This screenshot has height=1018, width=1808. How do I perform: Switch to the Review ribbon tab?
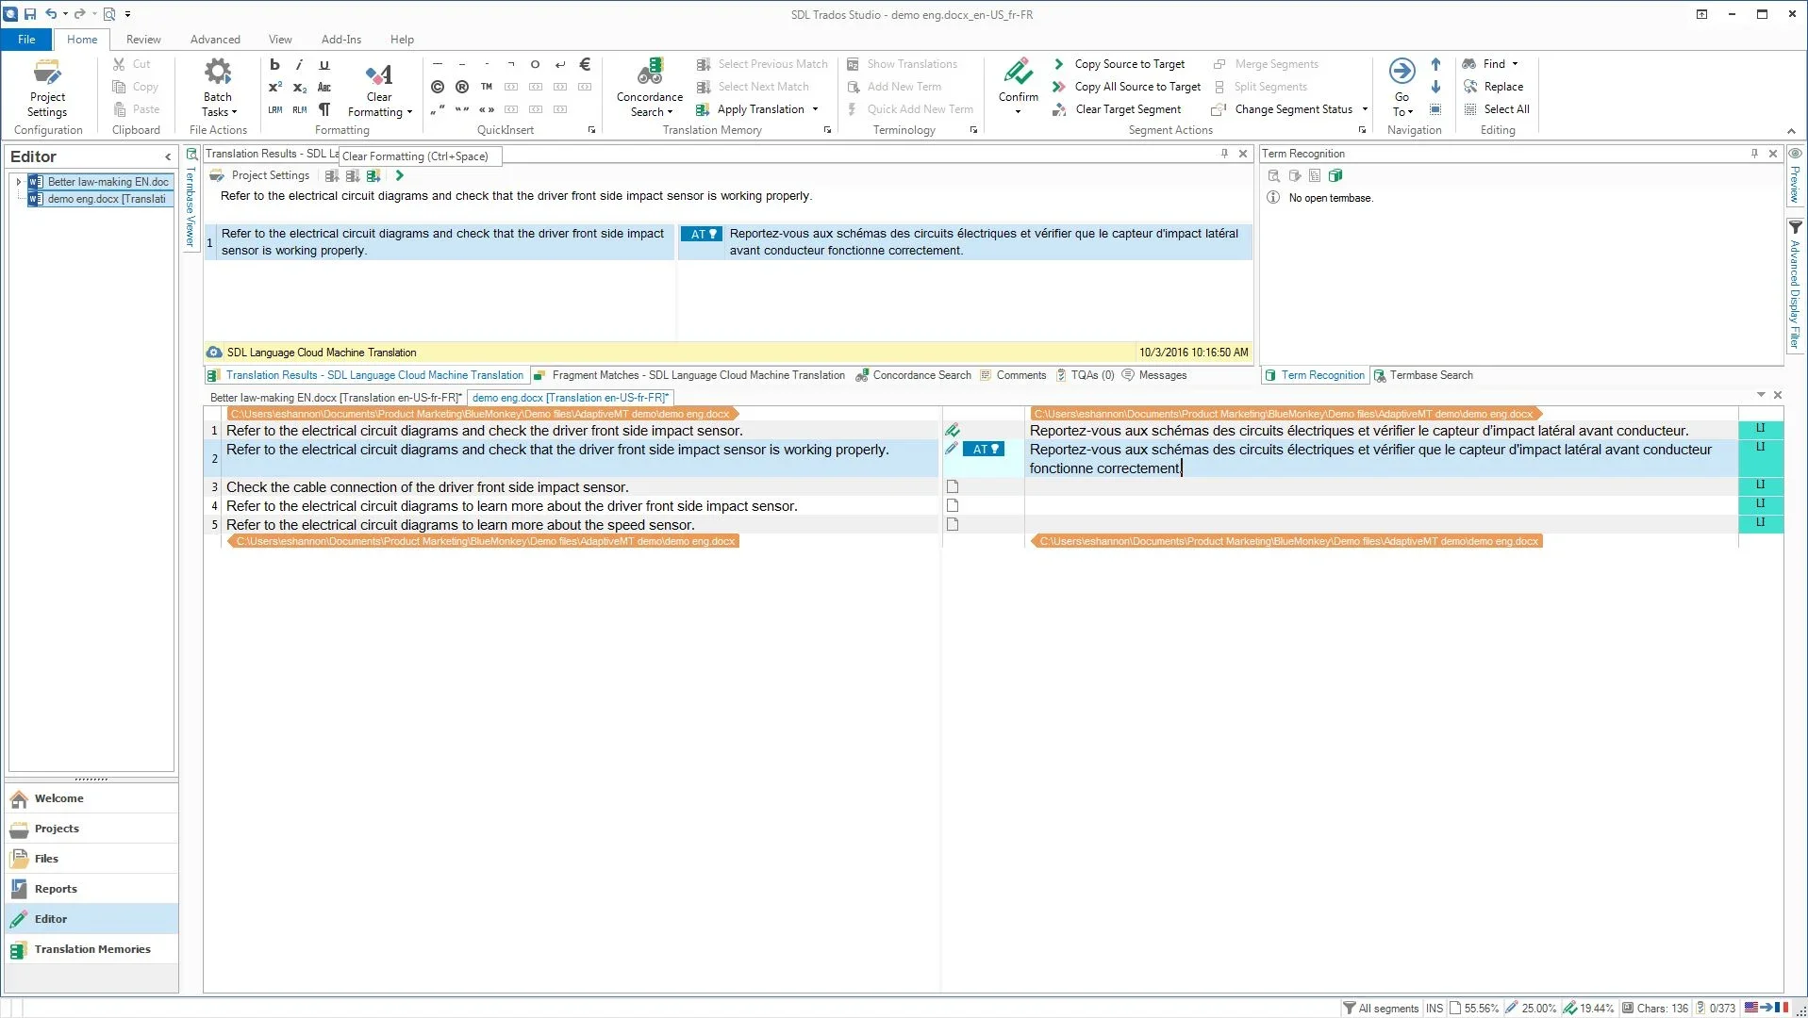143,40
